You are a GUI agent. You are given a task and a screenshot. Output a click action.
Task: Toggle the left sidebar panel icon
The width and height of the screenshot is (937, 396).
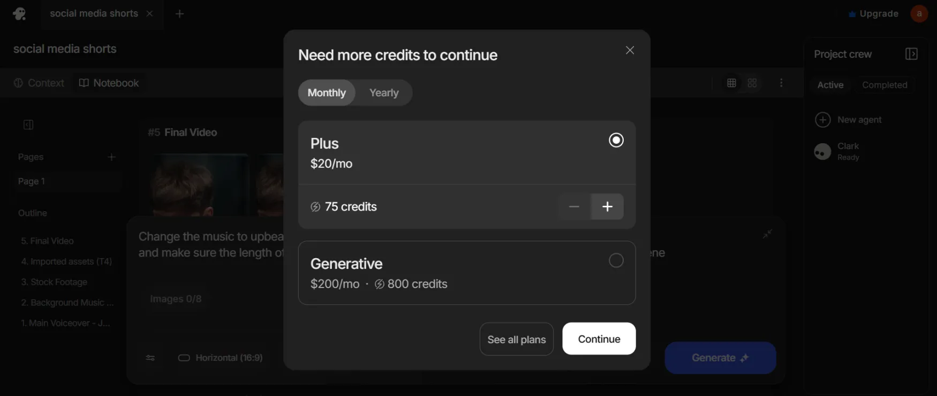pyautogui.click(x=28, y=125)
